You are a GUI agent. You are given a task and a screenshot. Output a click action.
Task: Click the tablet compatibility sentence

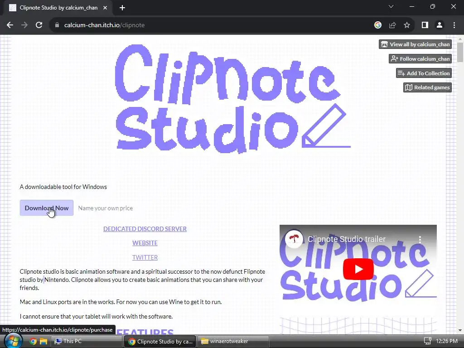point(96,316)
